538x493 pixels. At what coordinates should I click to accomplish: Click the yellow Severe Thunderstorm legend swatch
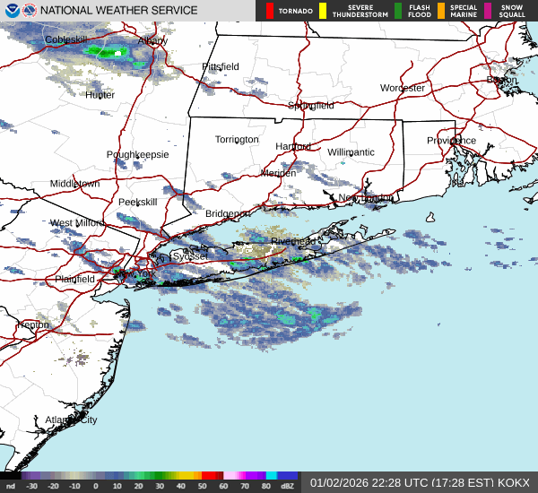click(x=322, y=11)
